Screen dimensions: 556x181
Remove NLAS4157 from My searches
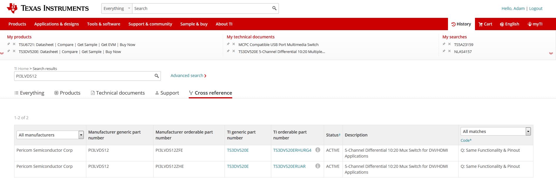449,51
